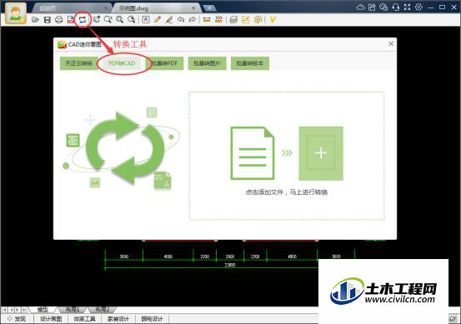This screenshot has height=324, width=461.
Task: Open the layers manager icon
Action: click(x=233, y=20)
